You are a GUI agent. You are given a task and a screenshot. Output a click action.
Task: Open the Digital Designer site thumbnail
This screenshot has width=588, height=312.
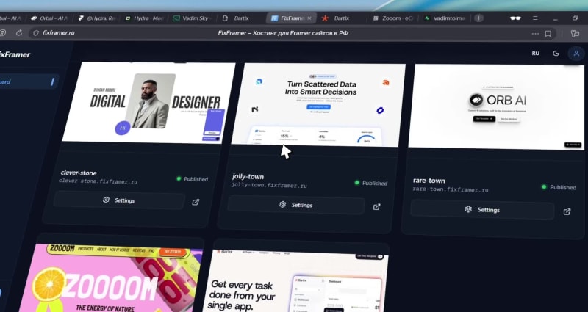coord(149,103)
